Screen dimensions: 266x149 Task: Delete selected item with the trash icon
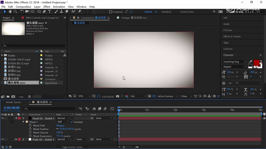pyautogui.click(x=29, y=96)
